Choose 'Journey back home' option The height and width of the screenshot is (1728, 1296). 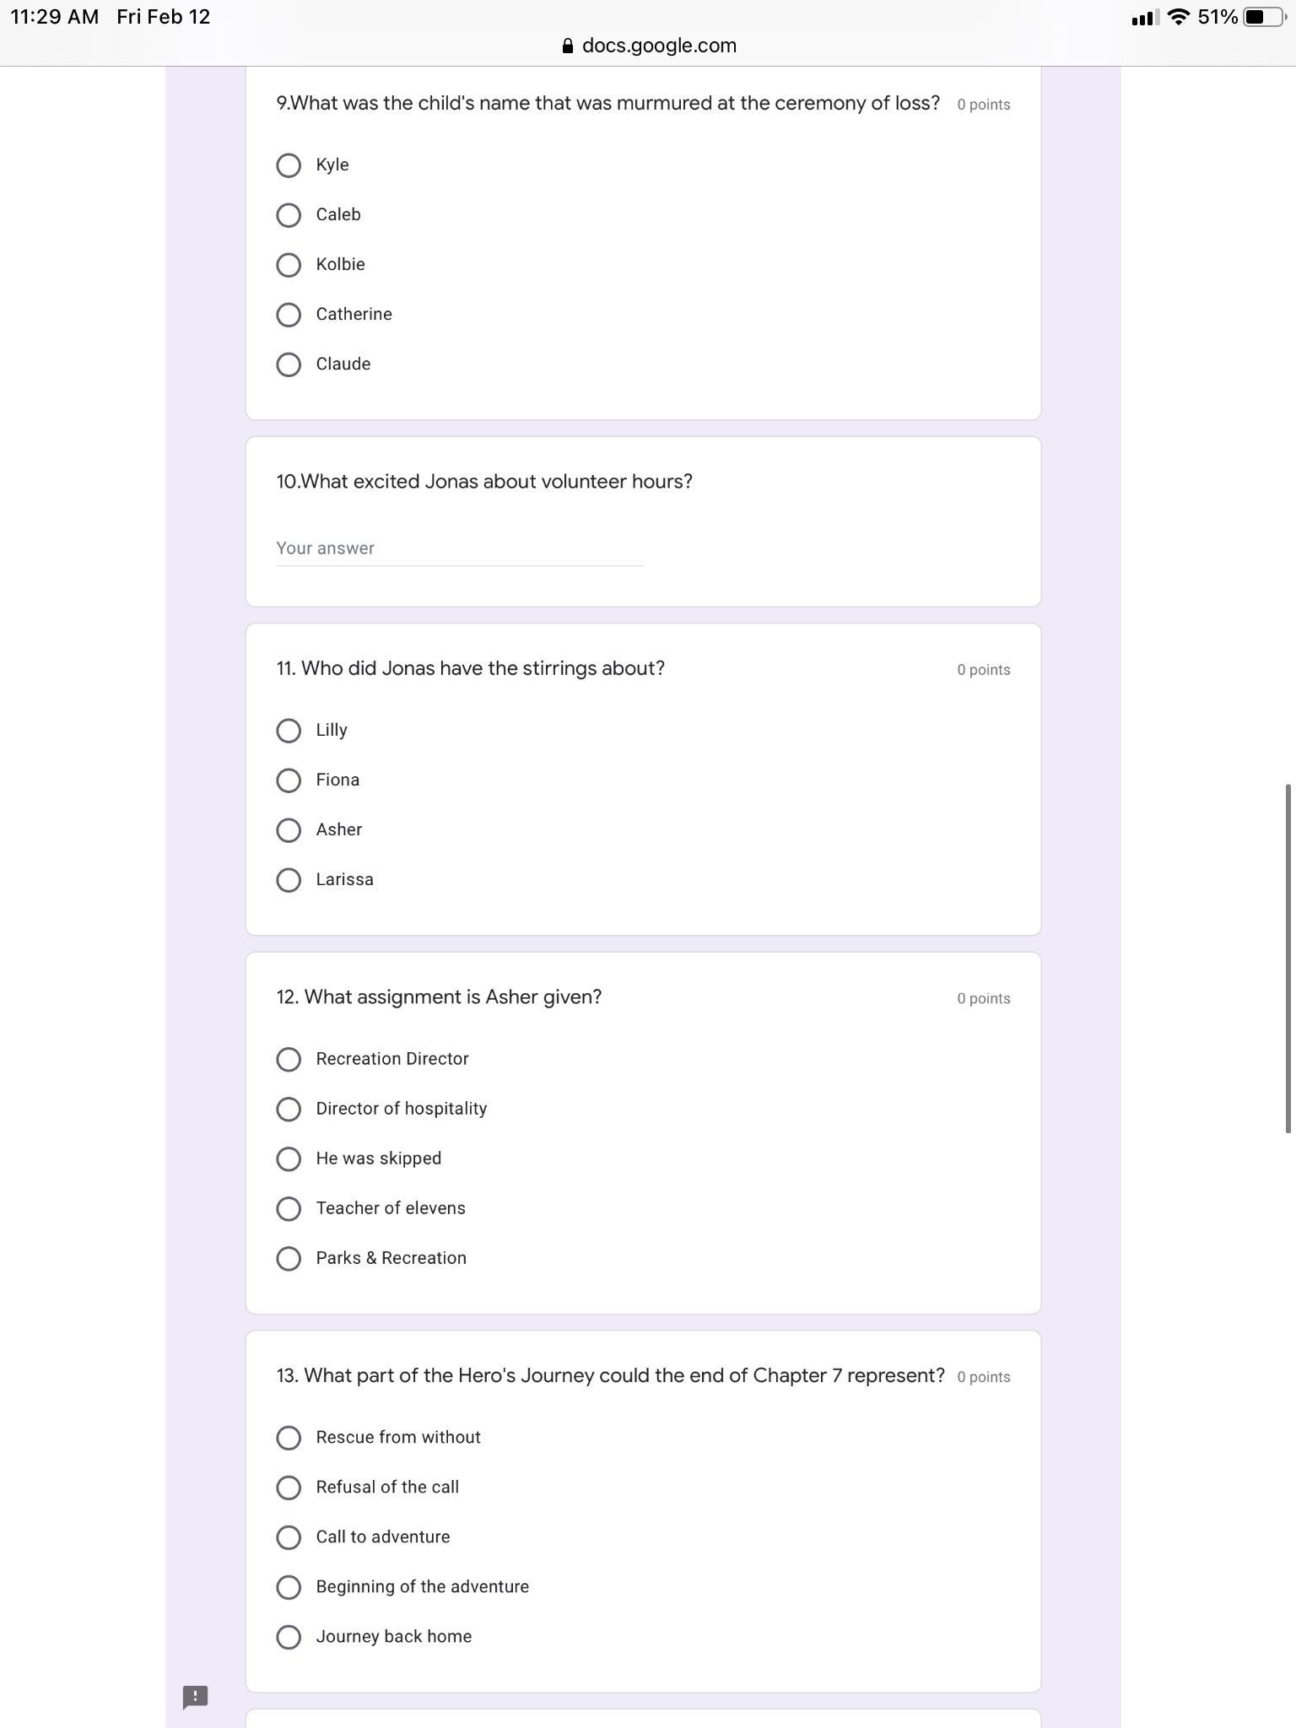289,1637
